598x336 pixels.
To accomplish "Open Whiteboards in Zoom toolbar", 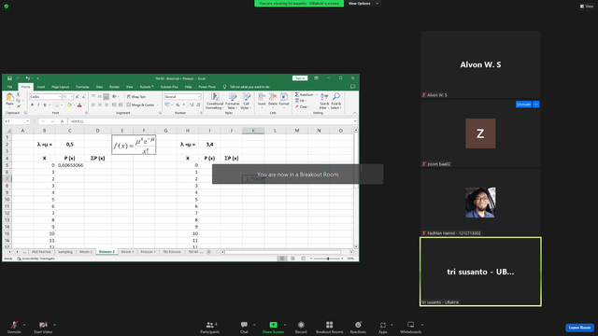I will click(411, 328).
